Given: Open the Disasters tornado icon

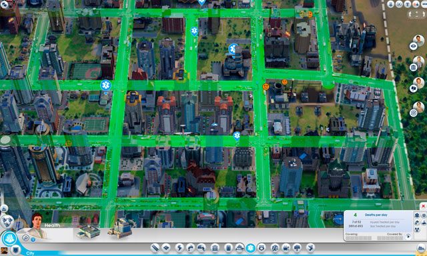Looking at the screenshot, I should pyautogui.click(x=310, y=247).
